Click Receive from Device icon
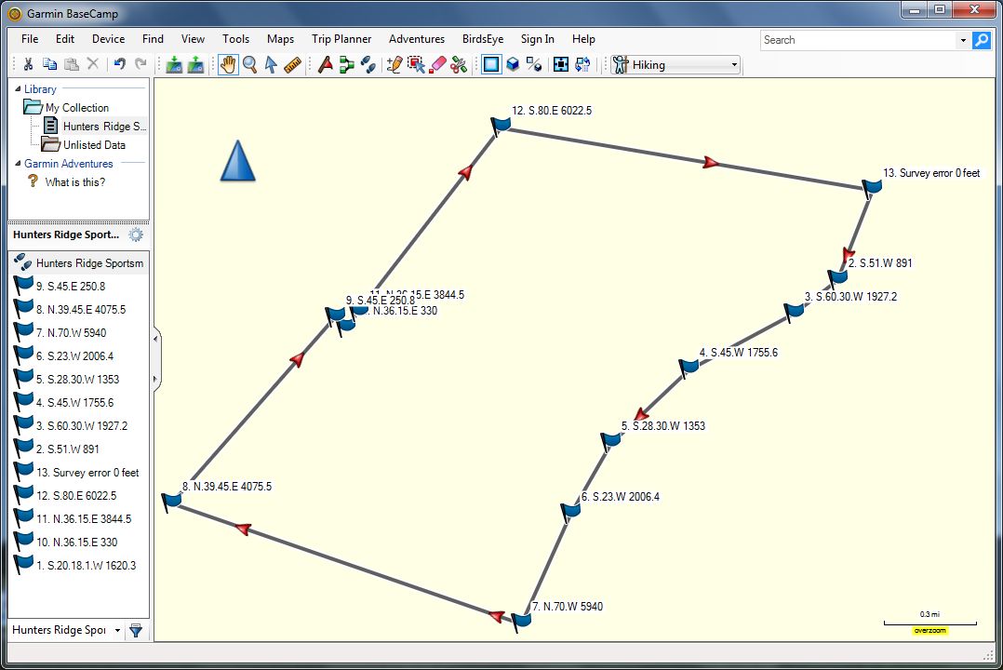The width and height of the screenshot is (1003, 670). point(195,64)
